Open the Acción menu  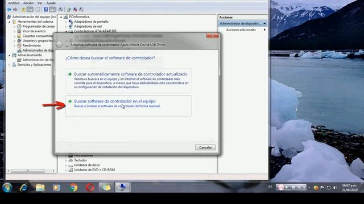pyautogui.click(x=28, y=3)
